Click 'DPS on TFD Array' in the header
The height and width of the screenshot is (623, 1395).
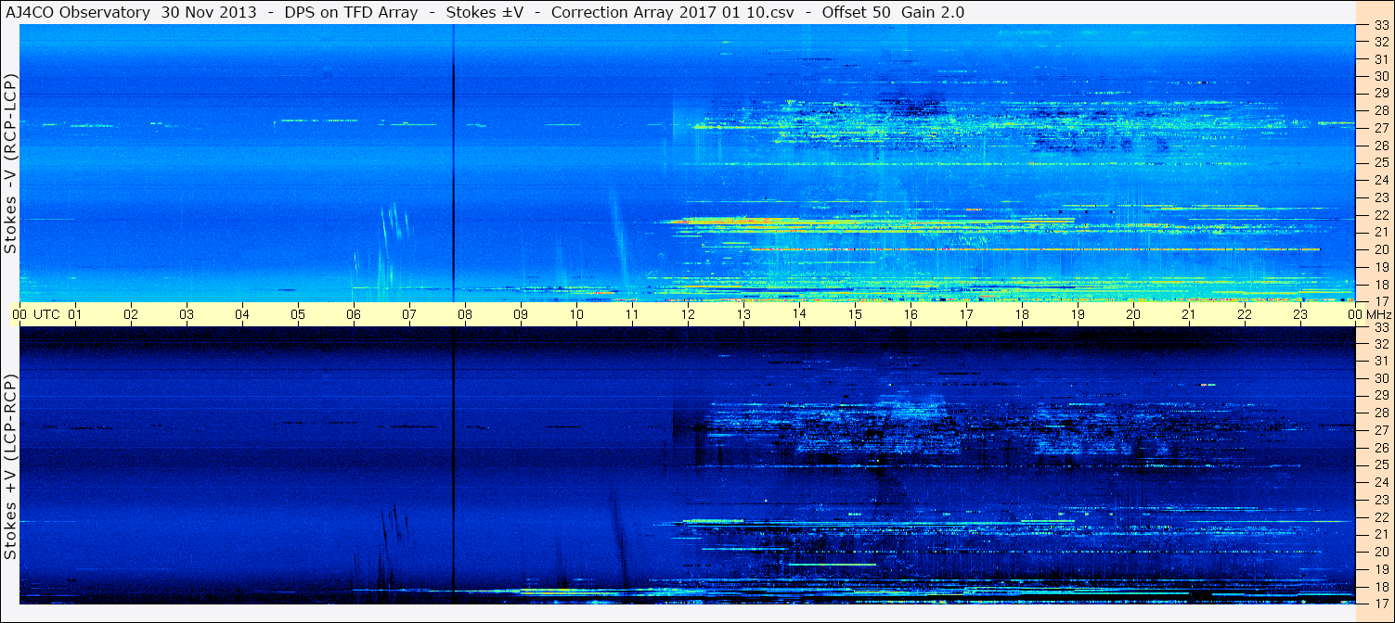click(354, 12)
